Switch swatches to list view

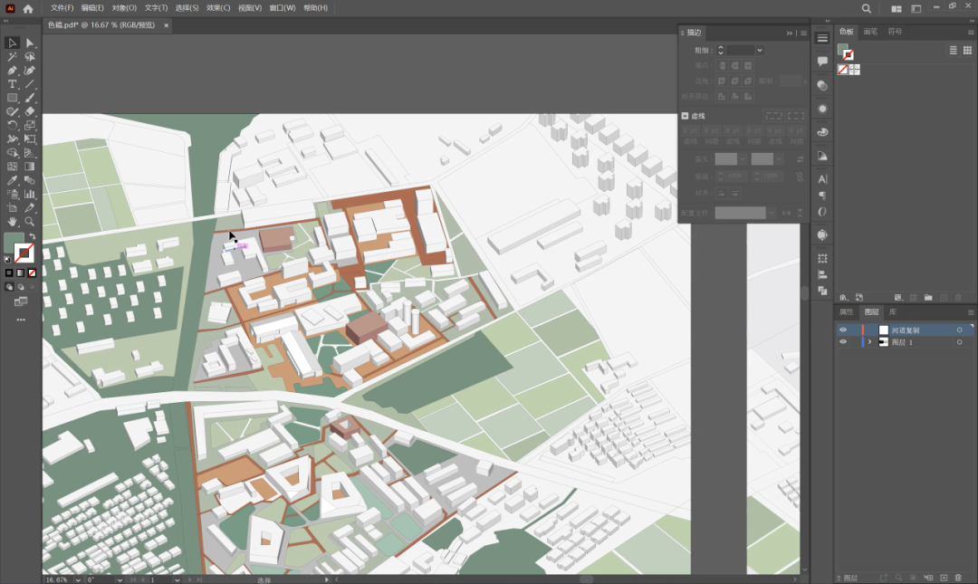coord(953,51)
